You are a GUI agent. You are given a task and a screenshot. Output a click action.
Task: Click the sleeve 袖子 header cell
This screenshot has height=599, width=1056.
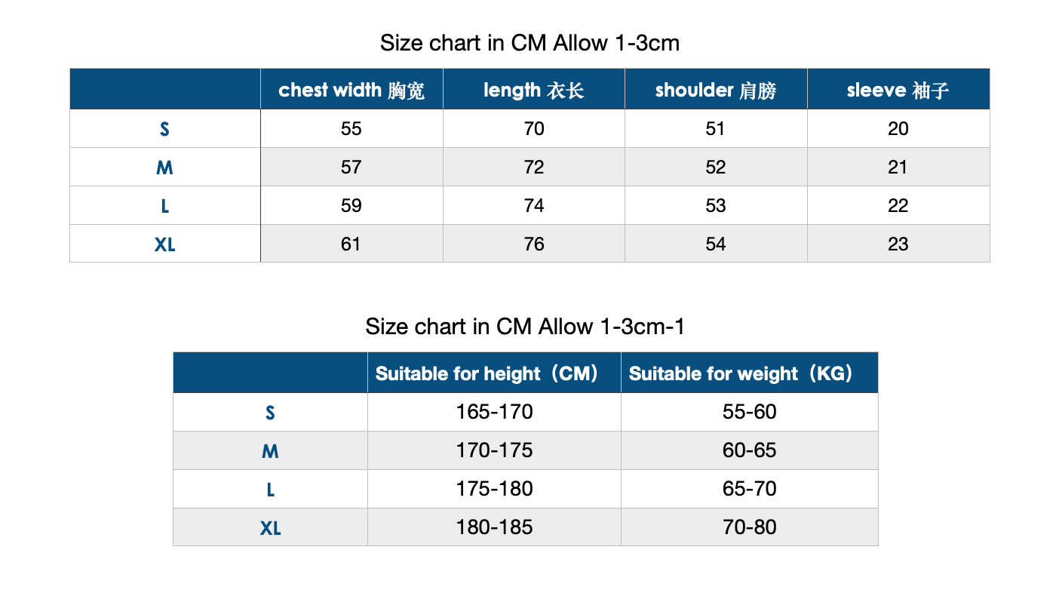tap(898, 91)
